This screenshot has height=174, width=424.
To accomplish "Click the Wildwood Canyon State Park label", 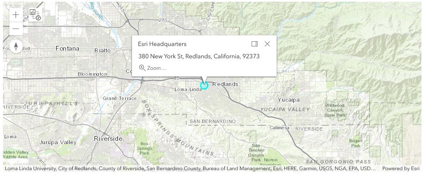I will [335, 110].
